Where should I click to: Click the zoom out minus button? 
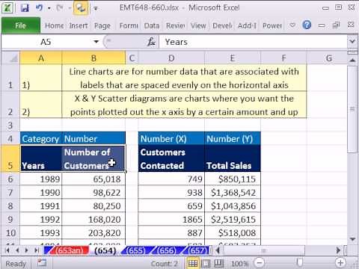coord(260,262)
